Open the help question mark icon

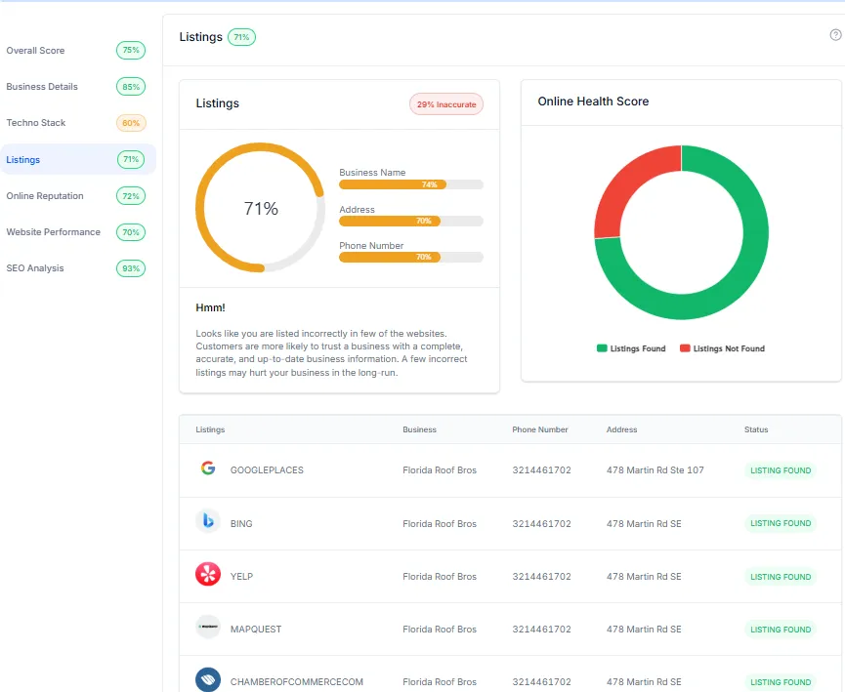835,35
